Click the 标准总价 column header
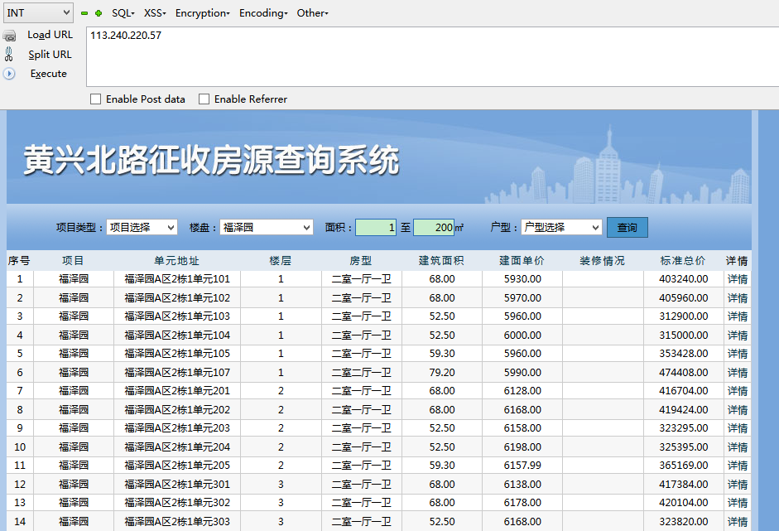Viewport: 779px width, 531px height. pos(683,260)
